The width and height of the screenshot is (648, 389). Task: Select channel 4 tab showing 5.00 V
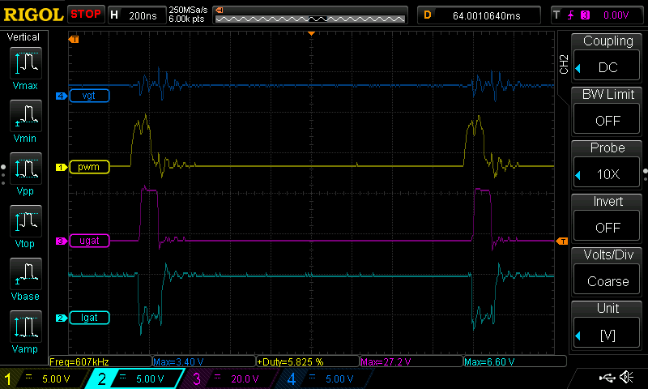(x=325, y=378)
